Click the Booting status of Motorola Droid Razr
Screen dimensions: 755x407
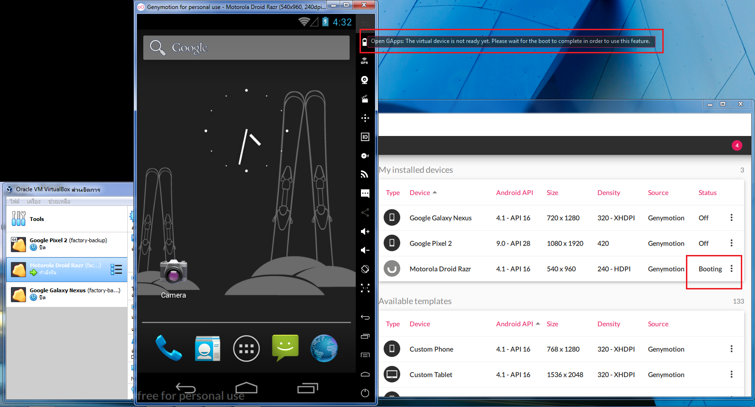710,269
